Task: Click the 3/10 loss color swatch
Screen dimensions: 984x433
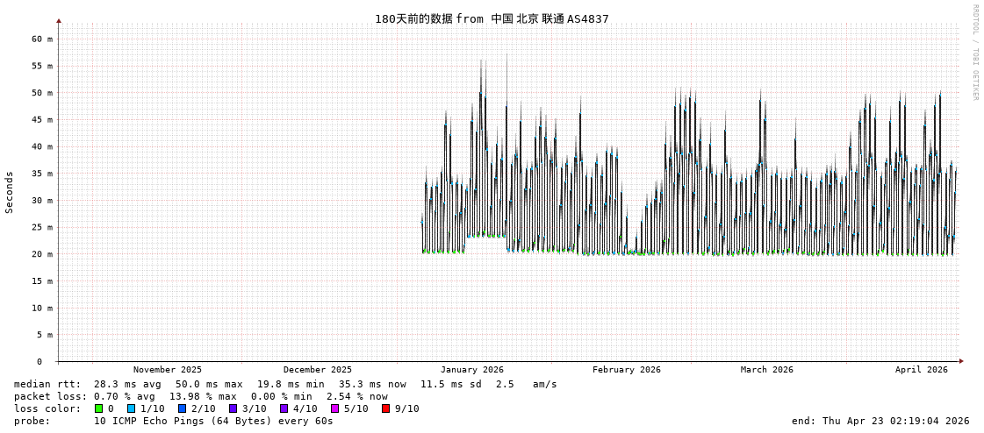Action: (233, 408)
